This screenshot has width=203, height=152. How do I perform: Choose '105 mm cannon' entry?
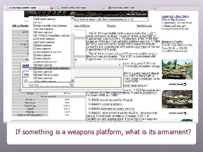tap(43, 78)
